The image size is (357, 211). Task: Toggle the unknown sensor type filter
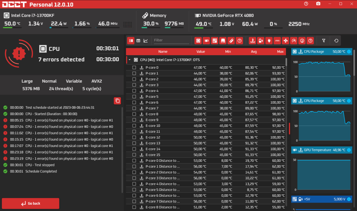(310, 41)
